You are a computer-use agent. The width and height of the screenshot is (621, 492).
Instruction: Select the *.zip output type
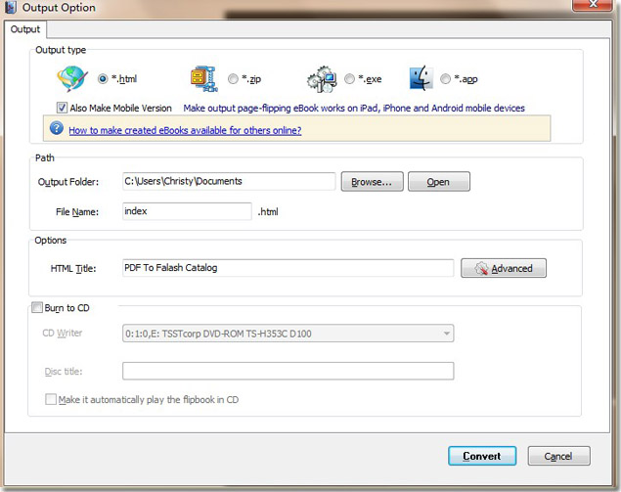click(233, 79)
